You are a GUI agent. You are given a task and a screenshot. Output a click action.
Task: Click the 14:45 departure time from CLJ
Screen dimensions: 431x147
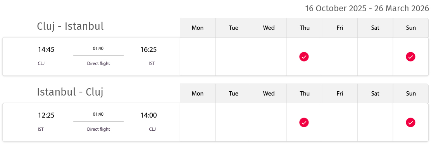[x=46, y=50]
